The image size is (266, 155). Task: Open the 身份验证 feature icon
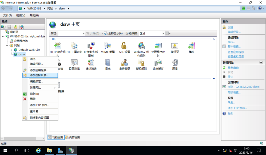pyautogui.click(x=124, y=63)
